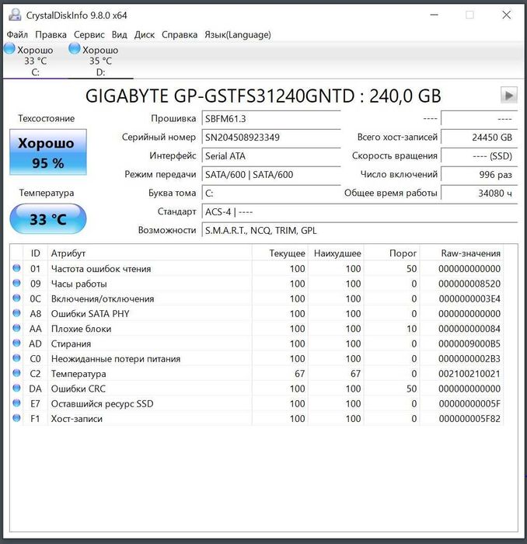This screenshot has width=527, height=544.
Task: Click status dot for attribute AA
Action: tap(16, 328)
